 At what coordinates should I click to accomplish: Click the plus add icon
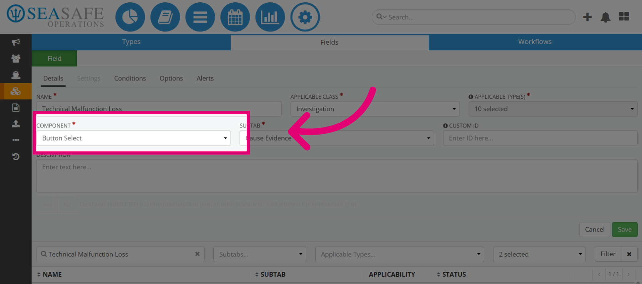(x=587, y=17)
